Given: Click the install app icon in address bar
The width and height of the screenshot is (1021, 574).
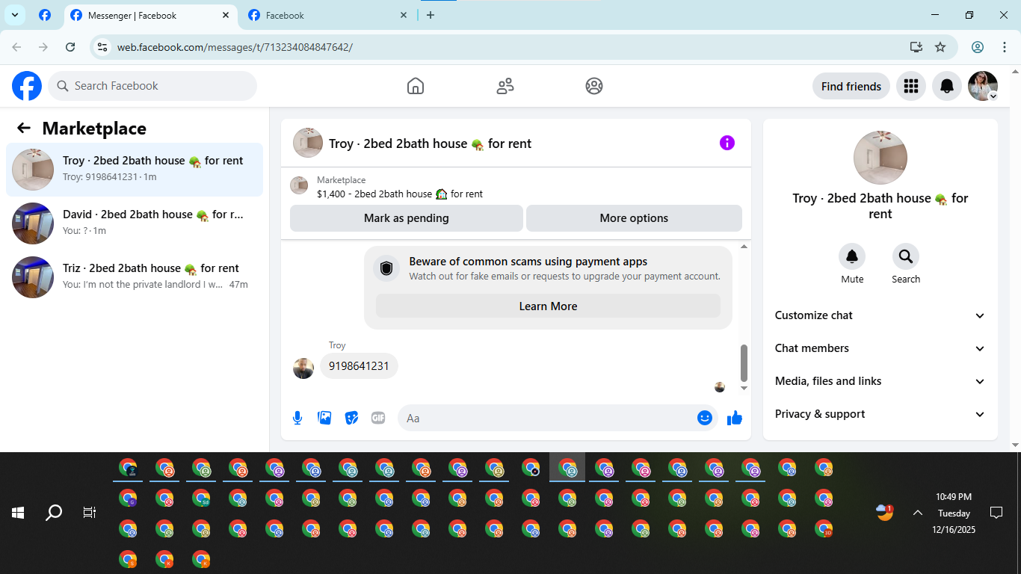Looking at the screenshot, I should point(916,47).
